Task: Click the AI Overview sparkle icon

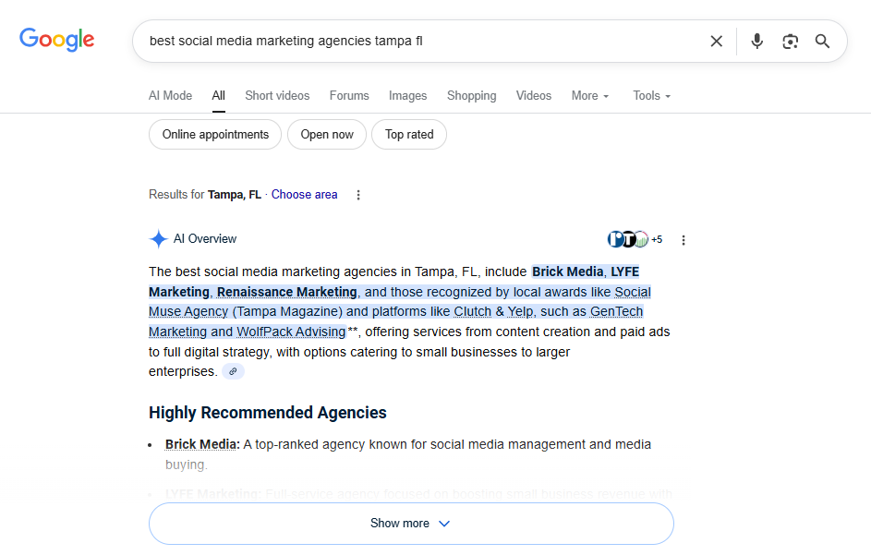Action: pos(158,238)
